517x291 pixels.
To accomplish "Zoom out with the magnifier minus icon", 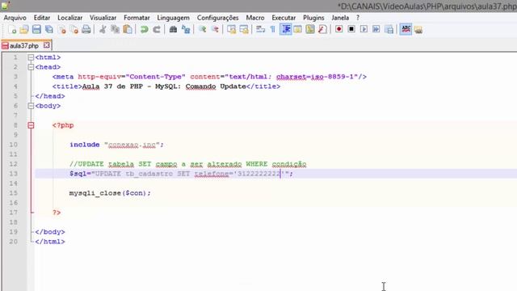I will pyautogui.click(x=215, y=30).
